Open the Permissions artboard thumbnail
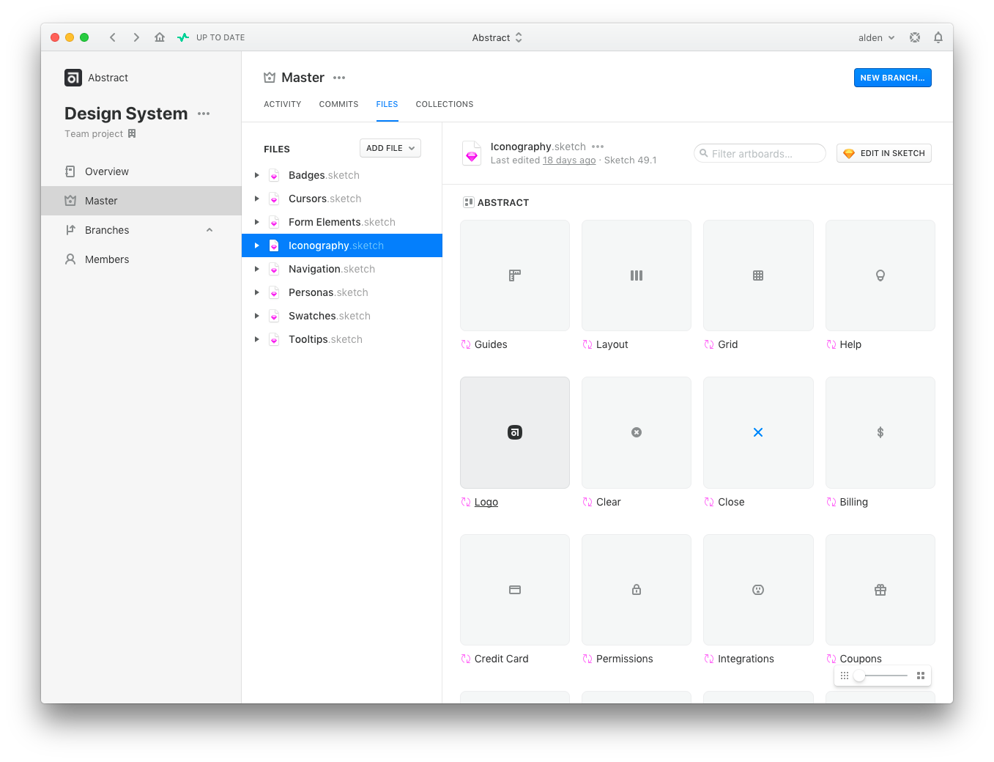Image resolution: width=994 pixels, height=762 pixels. coord(637,590)
